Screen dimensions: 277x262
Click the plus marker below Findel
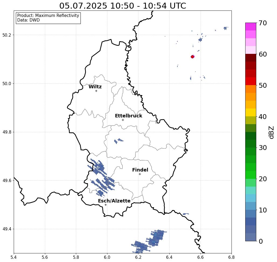click(140, 174)
